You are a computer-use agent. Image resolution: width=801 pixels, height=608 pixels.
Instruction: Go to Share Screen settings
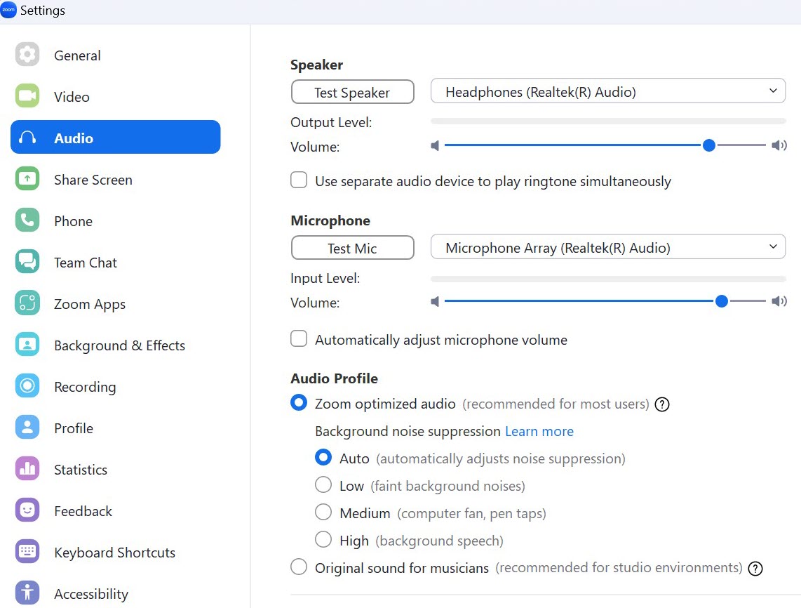(x=116, y=180)
